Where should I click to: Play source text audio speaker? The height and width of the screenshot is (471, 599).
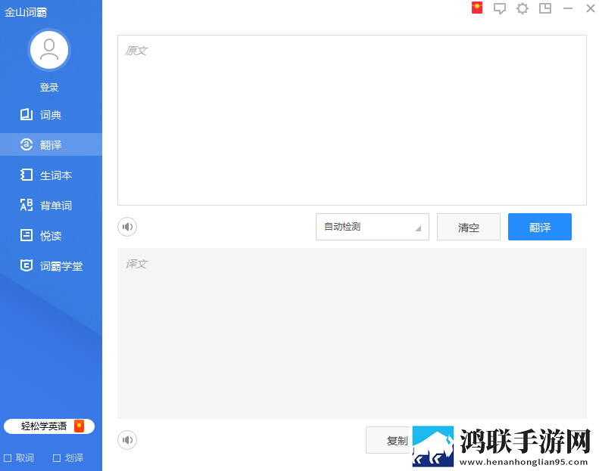point(127,227)
